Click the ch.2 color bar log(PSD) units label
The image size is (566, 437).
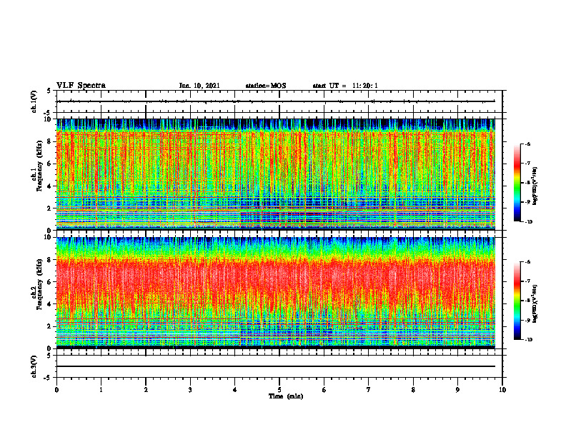pos(536,303)
